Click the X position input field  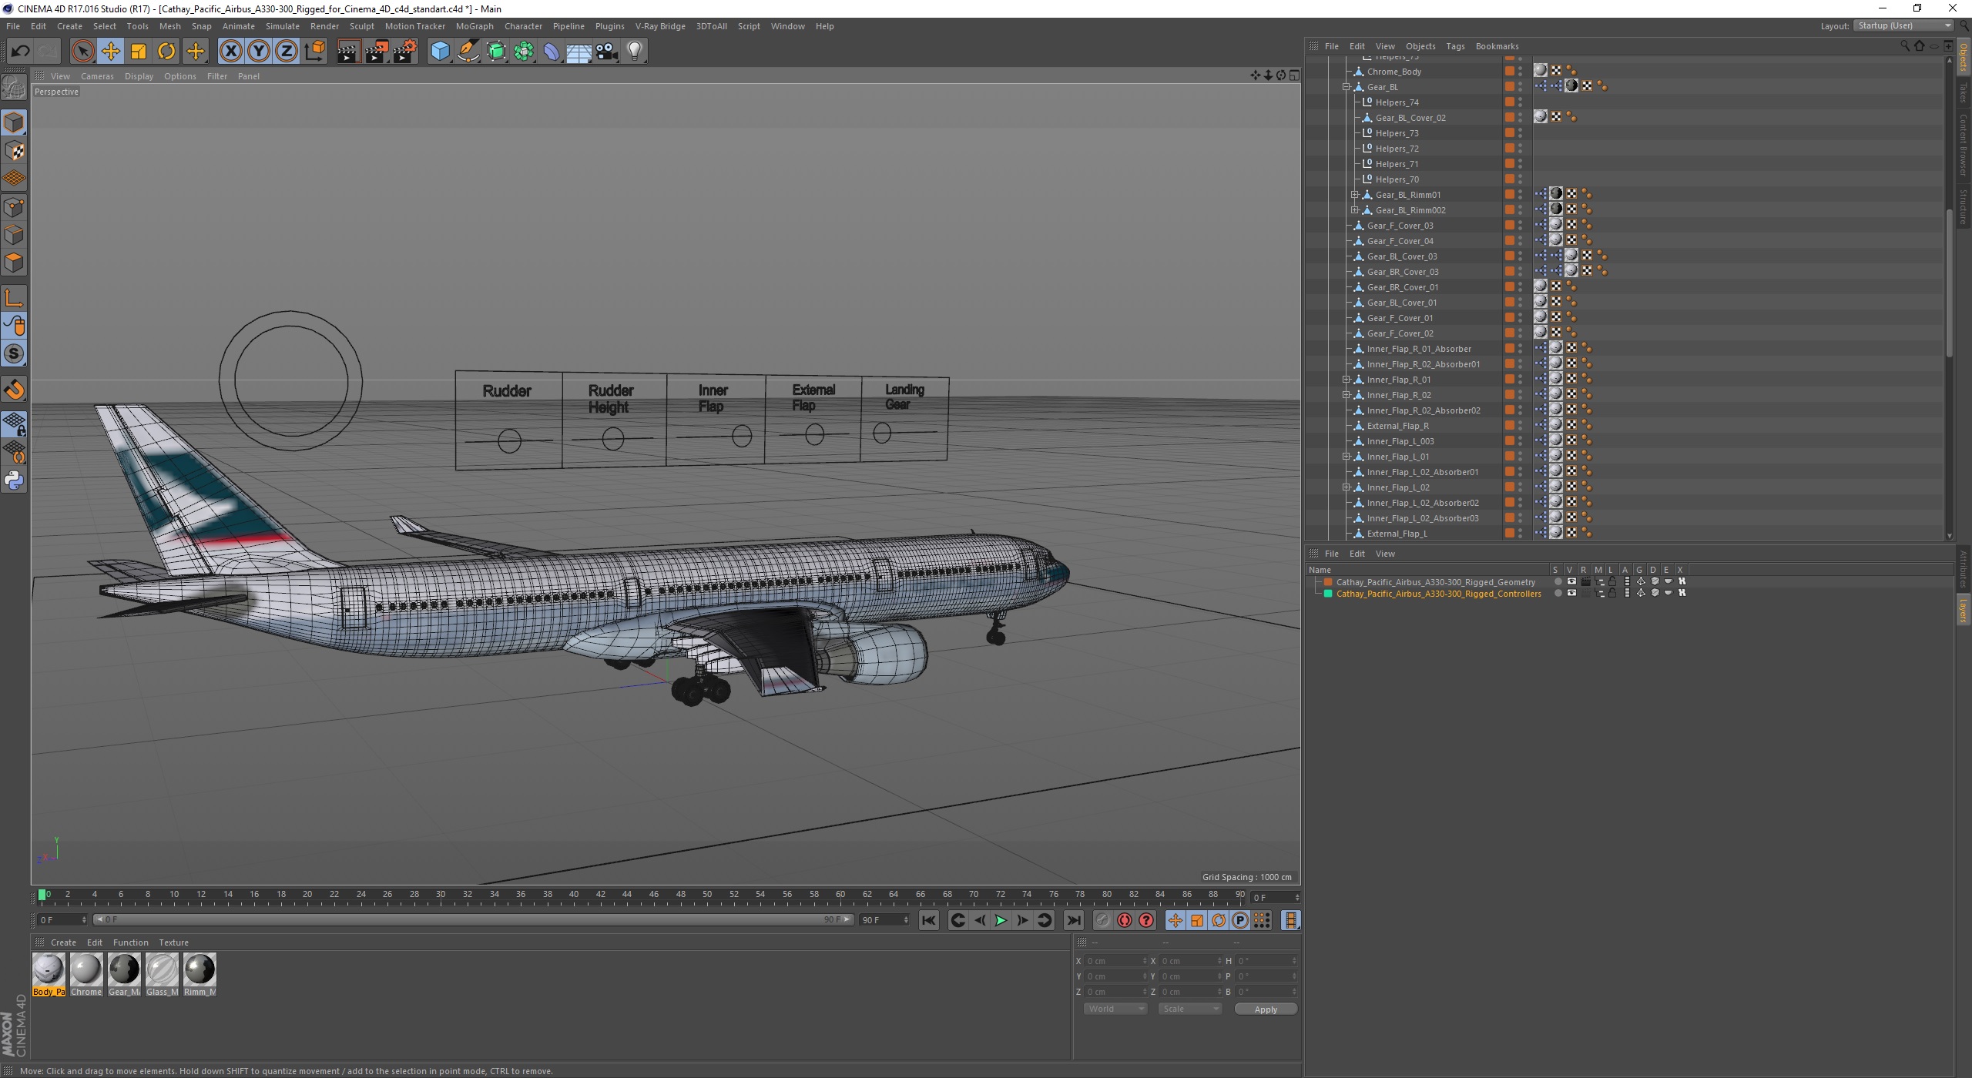(x=1115, y=961)
